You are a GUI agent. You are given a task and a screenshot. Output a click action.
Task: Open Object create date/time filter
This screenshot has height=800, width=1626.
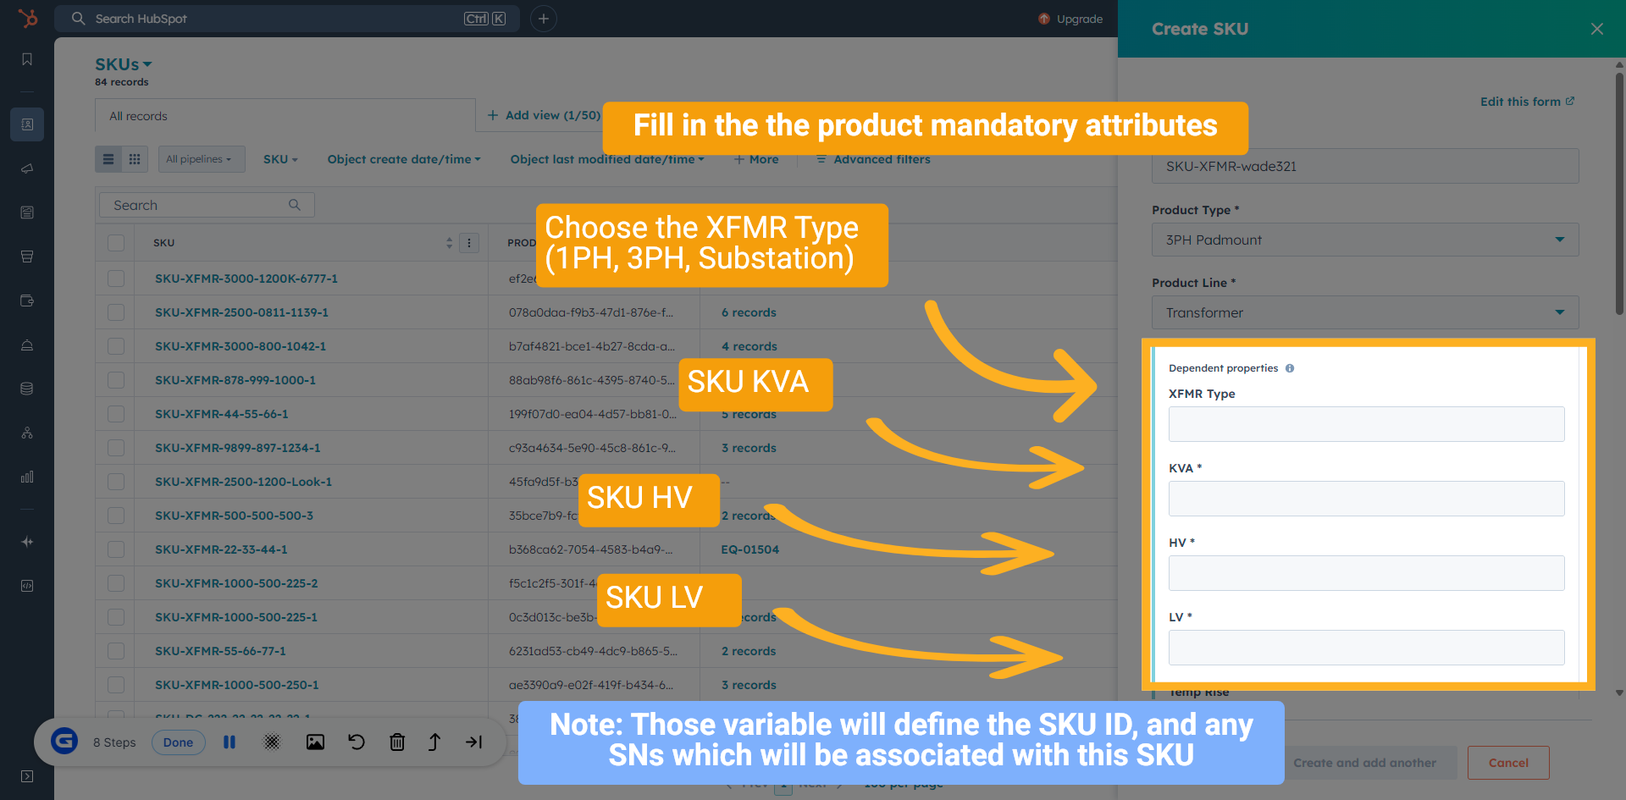tap(404, 159)
